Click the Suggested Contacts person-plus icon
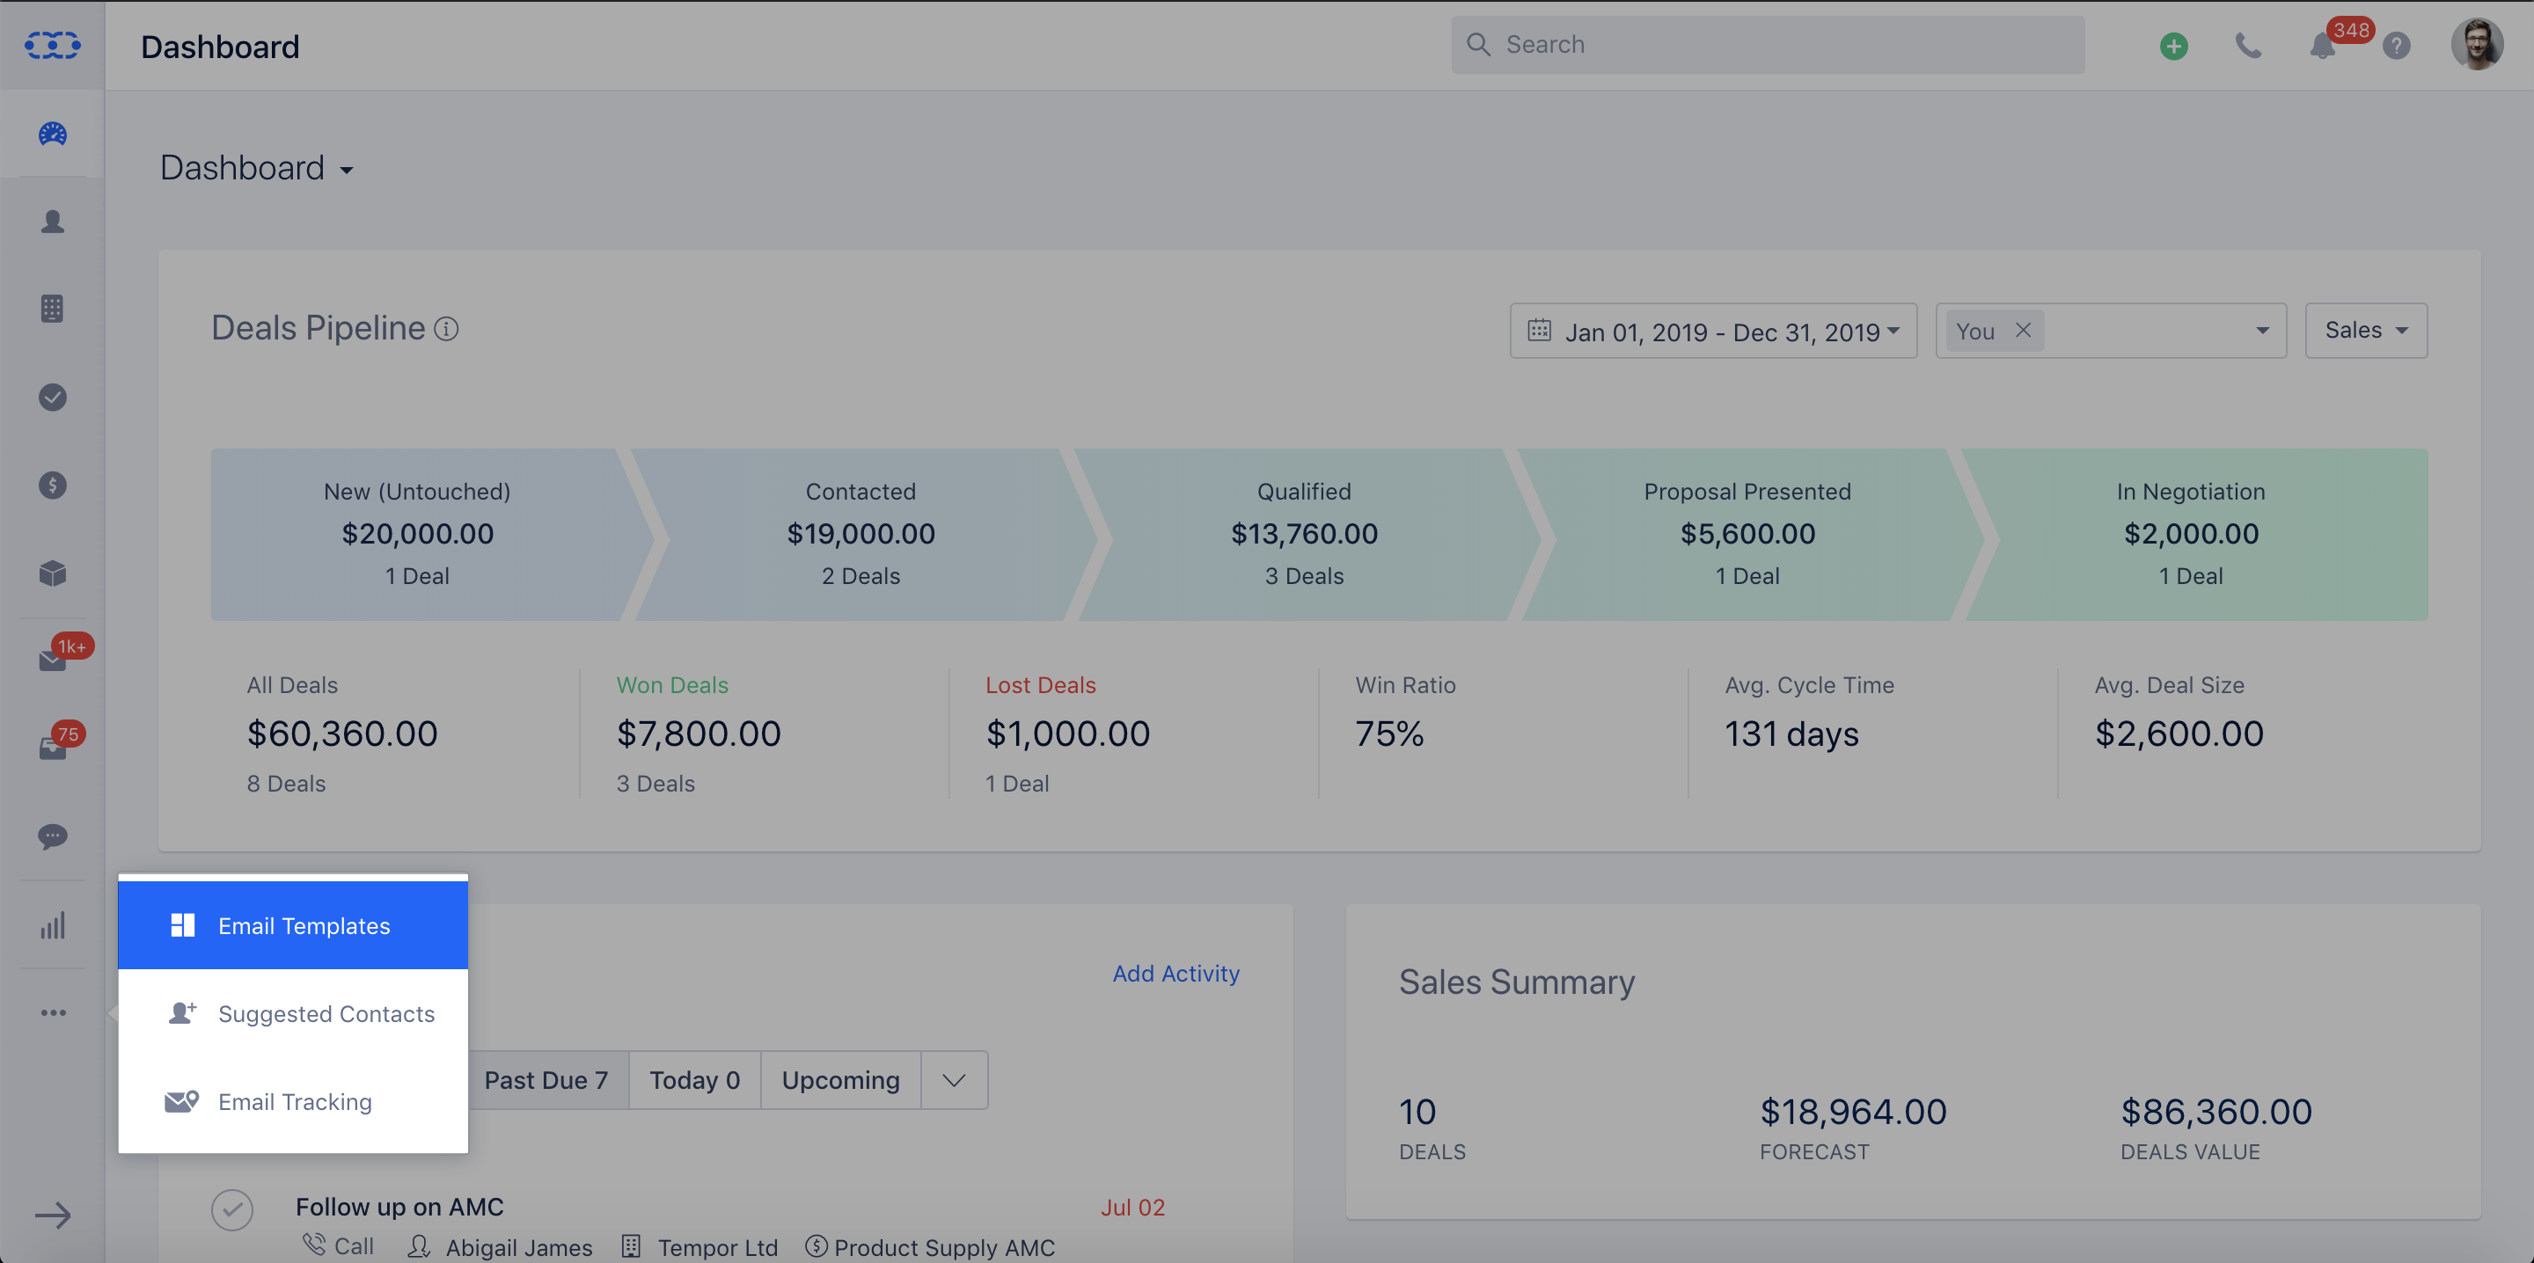The width and height of the screenshot is (2534, 1263). click(x=182, y=1013)
